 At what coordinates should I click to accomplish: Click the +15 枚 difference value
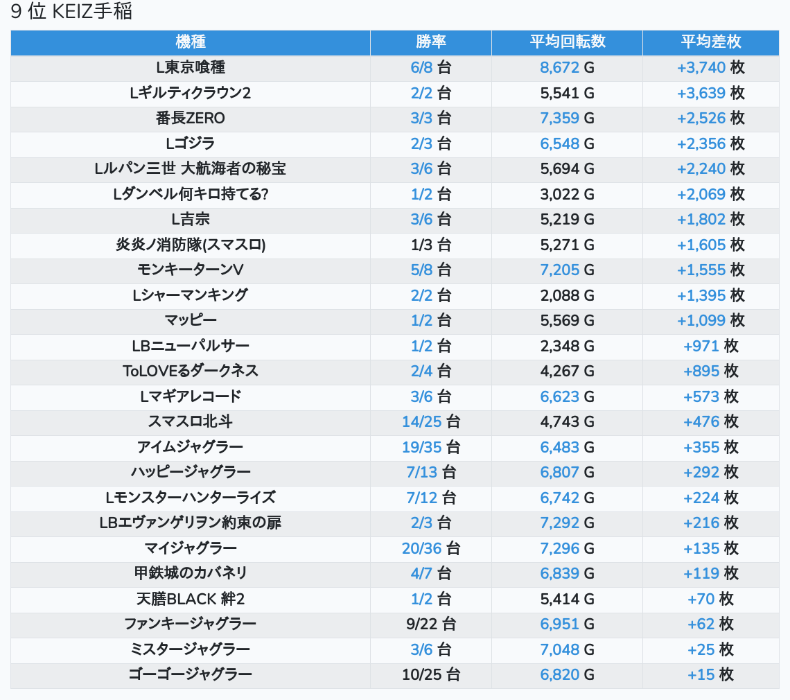[711, 675]
